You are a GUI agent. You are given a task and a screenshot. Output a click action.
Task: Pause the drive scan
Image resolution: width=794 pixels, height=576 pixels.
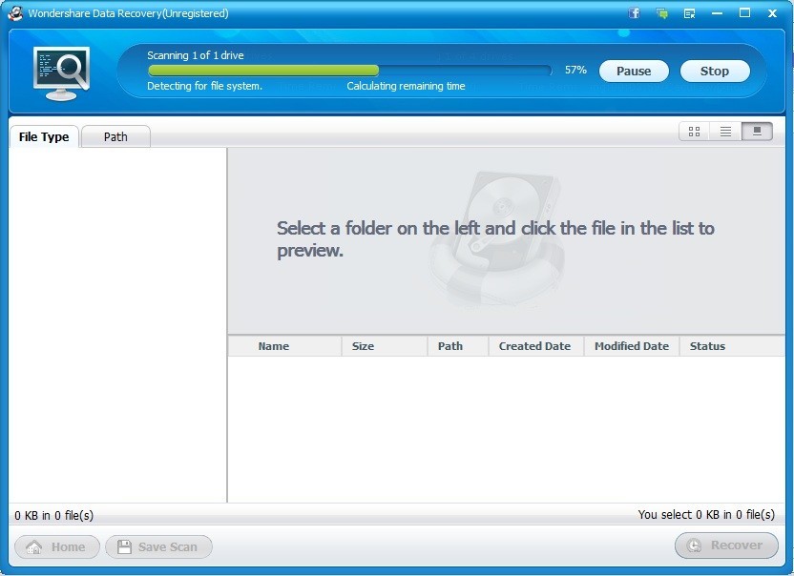(633, 71)
